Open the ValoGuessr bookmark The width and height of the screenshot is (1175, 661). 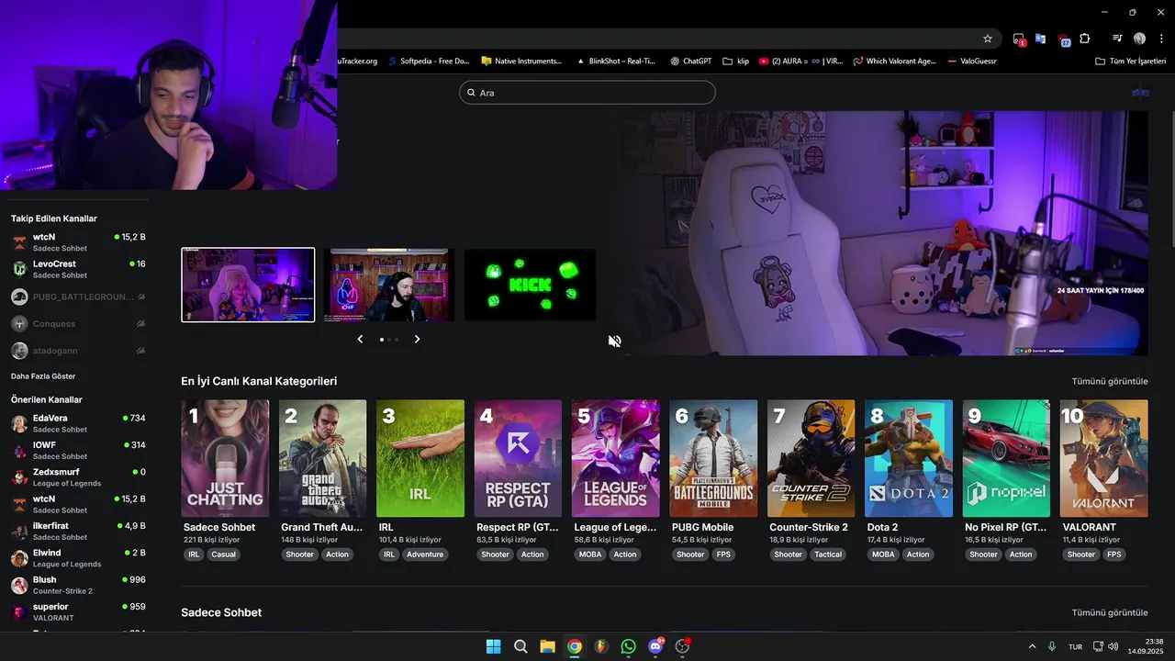click(972, 62)
